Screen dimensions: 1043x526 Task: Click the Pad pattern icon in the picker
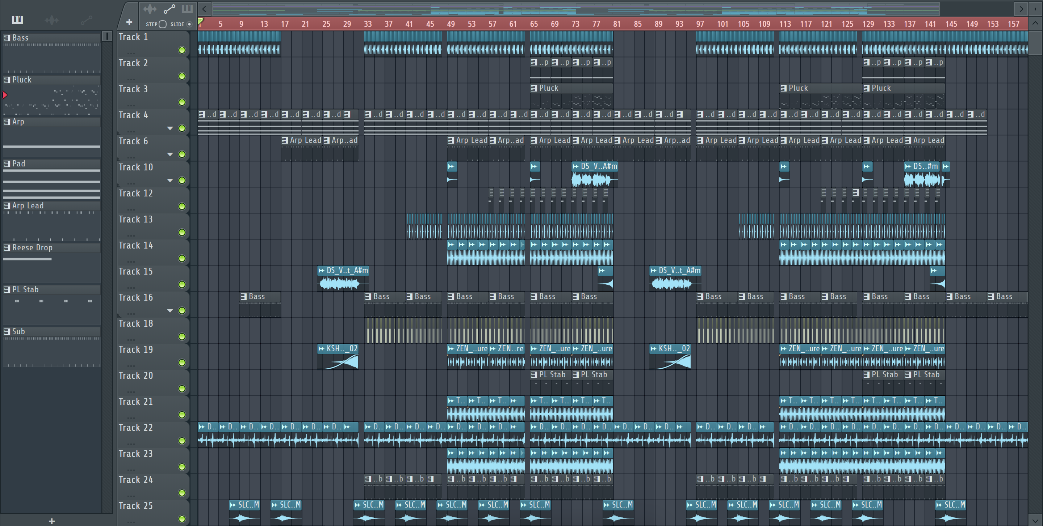point(7,164)
